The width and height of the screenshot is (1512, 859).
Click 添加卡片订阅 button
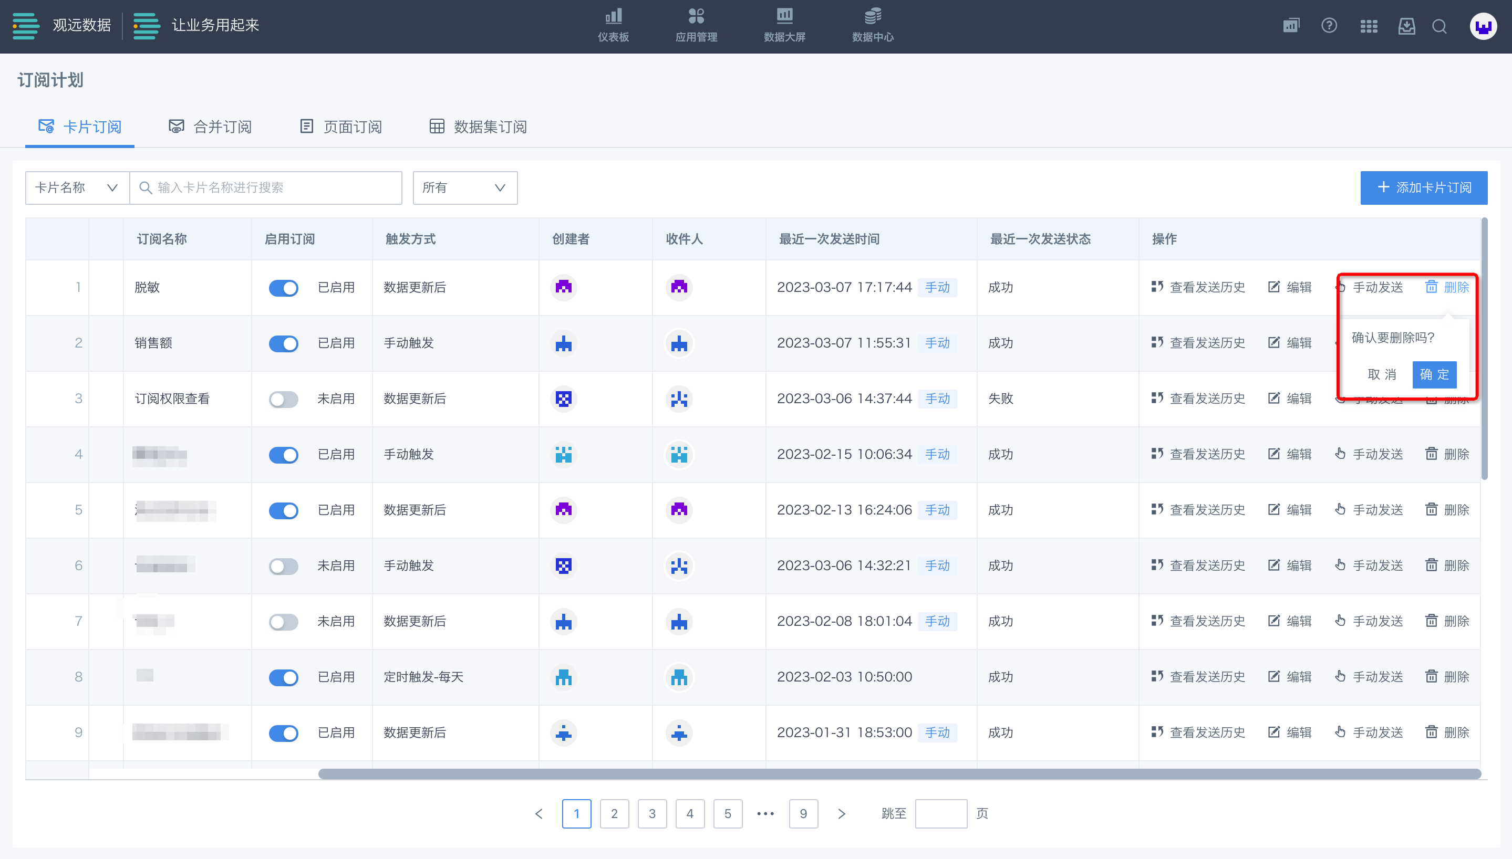click(x=1423, y=187)
